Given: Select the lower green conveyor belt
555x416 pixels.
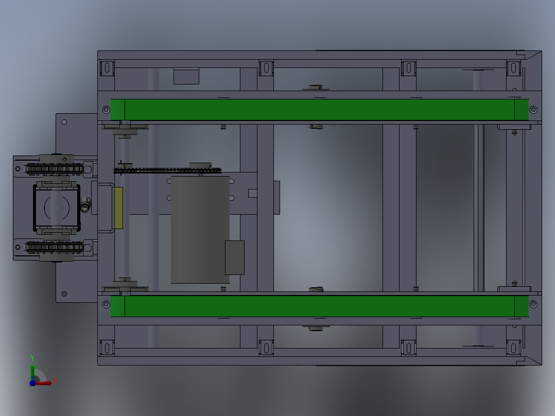Looking at the screenshot, I should click(x=320, y=306).
